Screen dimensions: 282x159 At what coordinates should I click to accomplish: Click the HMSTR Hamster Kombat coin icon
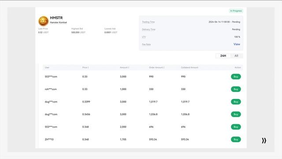pos(43,21)
